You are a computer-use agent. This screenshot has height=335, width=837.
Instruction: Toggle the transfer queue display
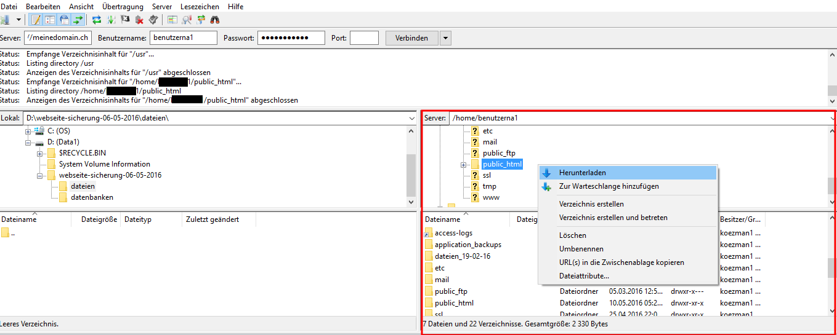pos(78,20)
